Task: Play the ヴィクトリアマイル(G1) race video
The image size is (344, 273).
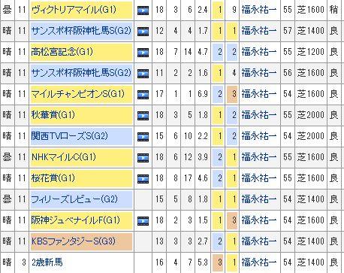Action: click(x=143, y=11)
